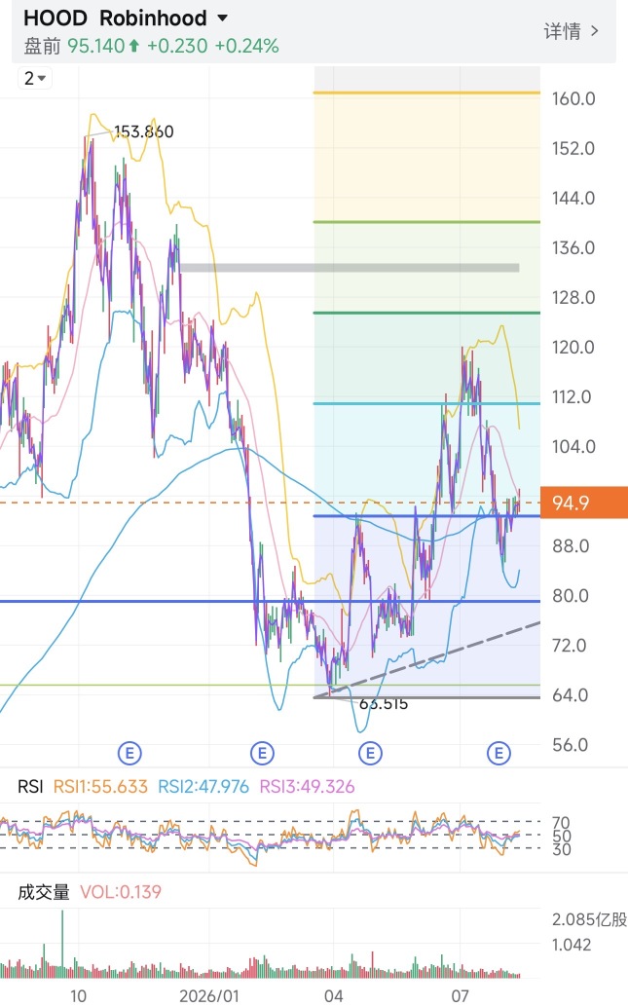Expand the chart period dropdown labeled 2

click(x=35, y=78)
